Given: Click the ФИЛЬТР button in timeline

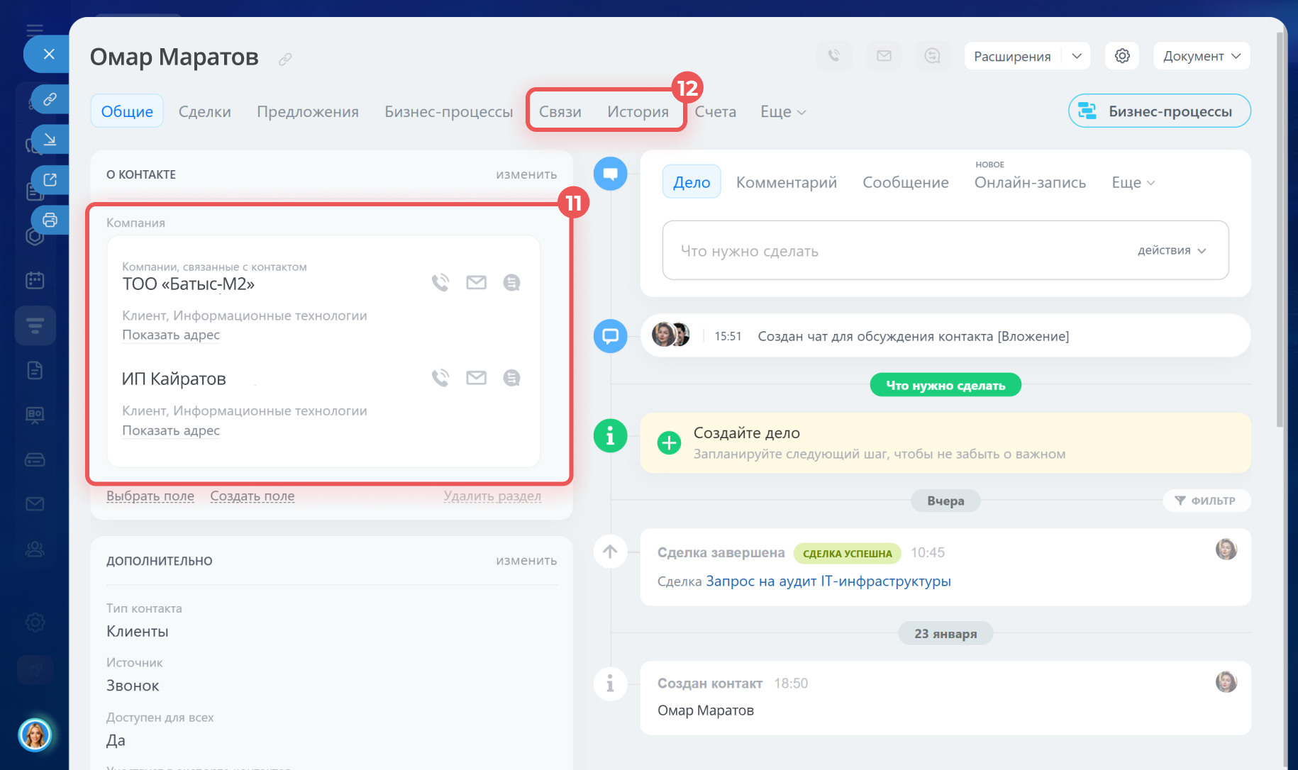Looking at the screenshot, I should [x=1206, y=501].
